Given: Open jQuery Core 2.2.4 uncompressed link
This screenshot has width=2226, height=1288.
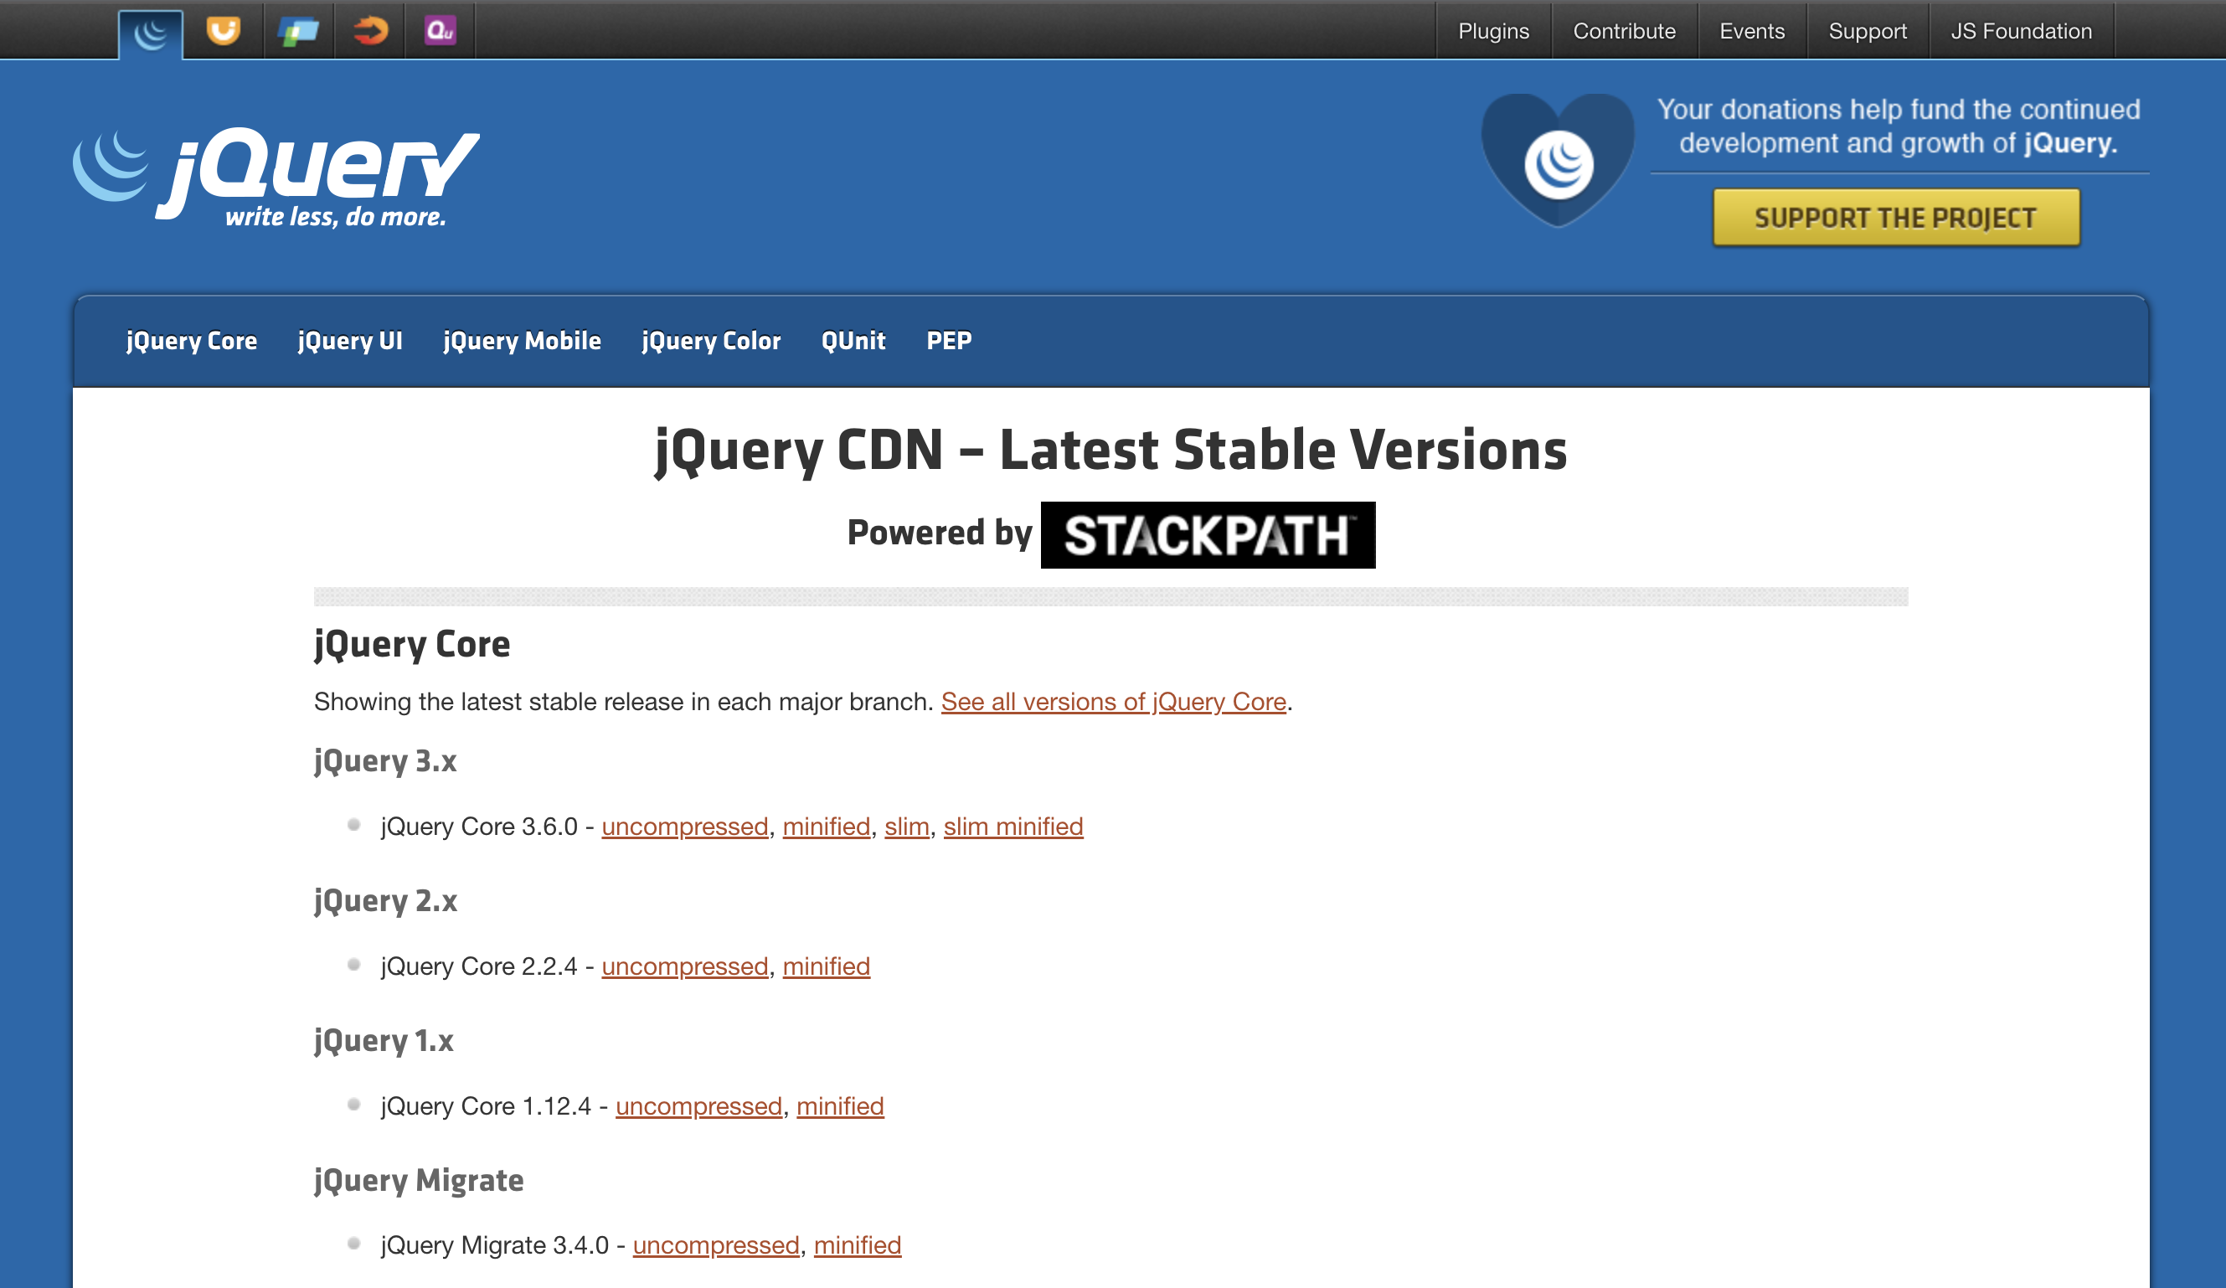Looking at the screenshot, I should point(683,966).
